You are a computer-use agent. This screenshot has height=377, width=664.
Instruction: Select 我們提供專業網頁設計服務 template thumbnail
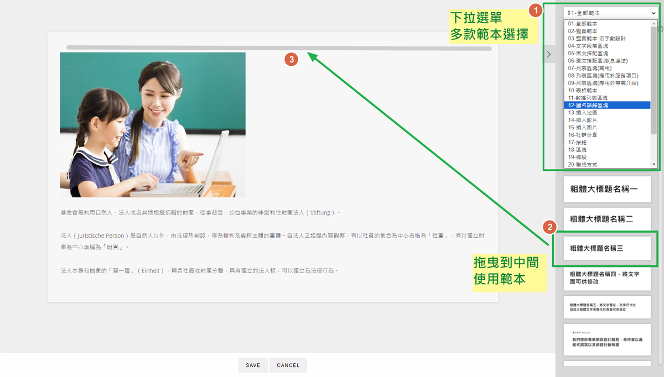[607, 340]
